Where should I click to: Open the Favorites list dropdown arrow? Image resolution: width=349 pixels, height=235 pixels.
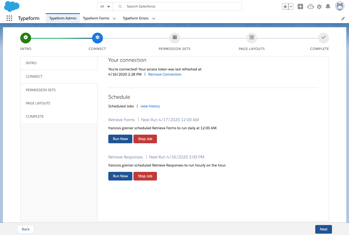pos(291,6)
